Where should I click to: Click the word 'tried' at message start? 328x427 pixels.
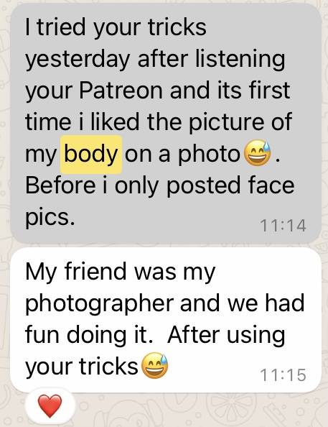[x=61, y=27]
